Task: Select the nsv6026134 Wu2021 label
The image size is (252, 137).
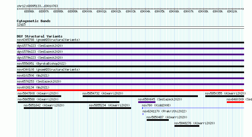Action: point(33,87)
